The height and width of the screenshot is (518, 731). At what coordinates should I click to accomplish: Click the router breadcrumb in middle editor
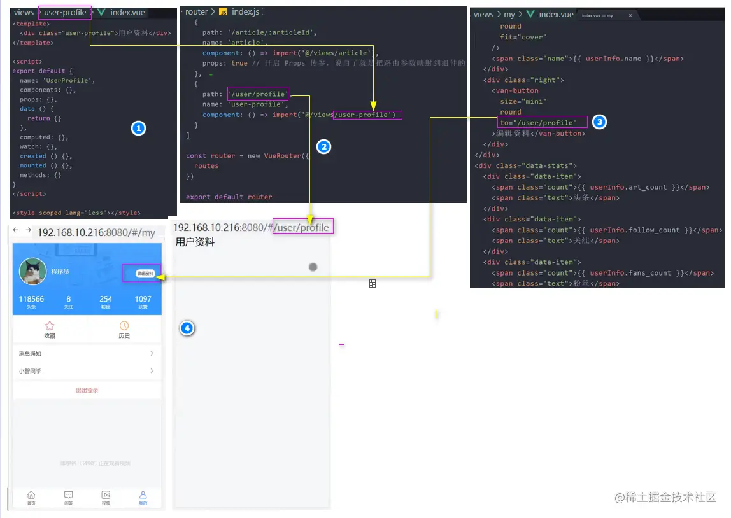pyautogui.click(x=196, y=11)
